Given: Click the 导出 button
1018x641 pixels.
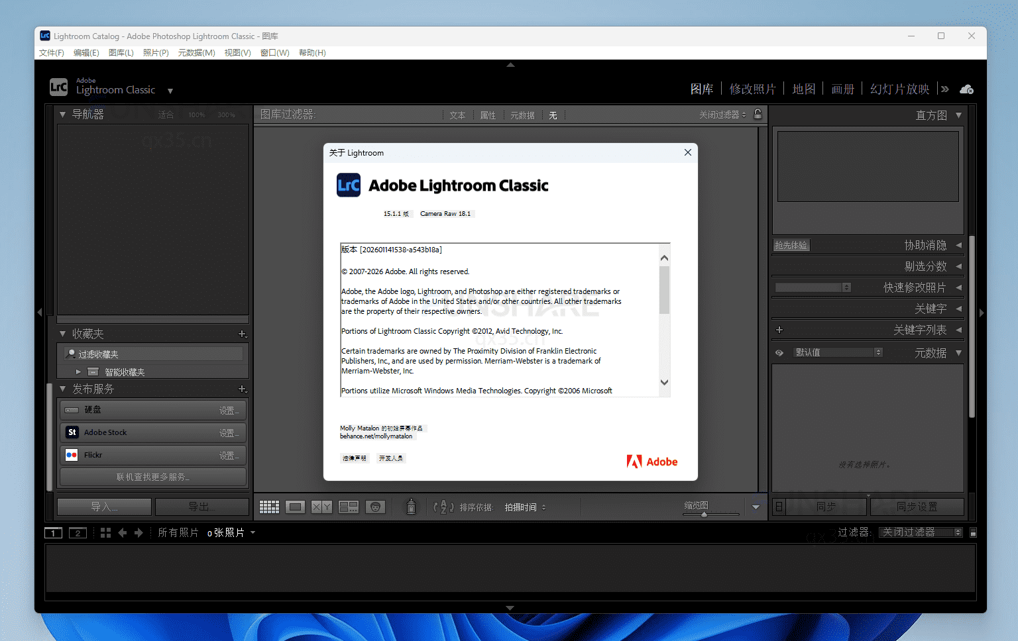Looking at the screenshot, I should click(201, 507).
